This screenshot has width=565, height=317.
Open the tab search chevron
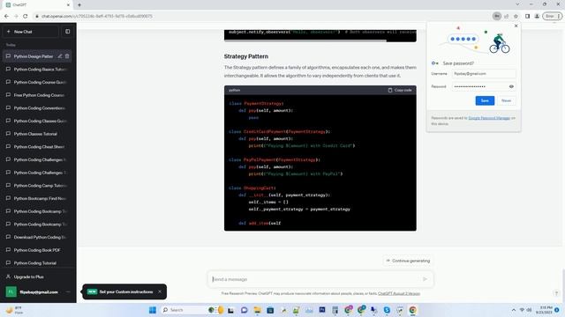tap(517, 4)
